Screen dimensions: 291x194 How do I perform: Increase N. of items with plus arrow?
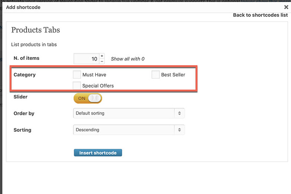click(102, 56)
